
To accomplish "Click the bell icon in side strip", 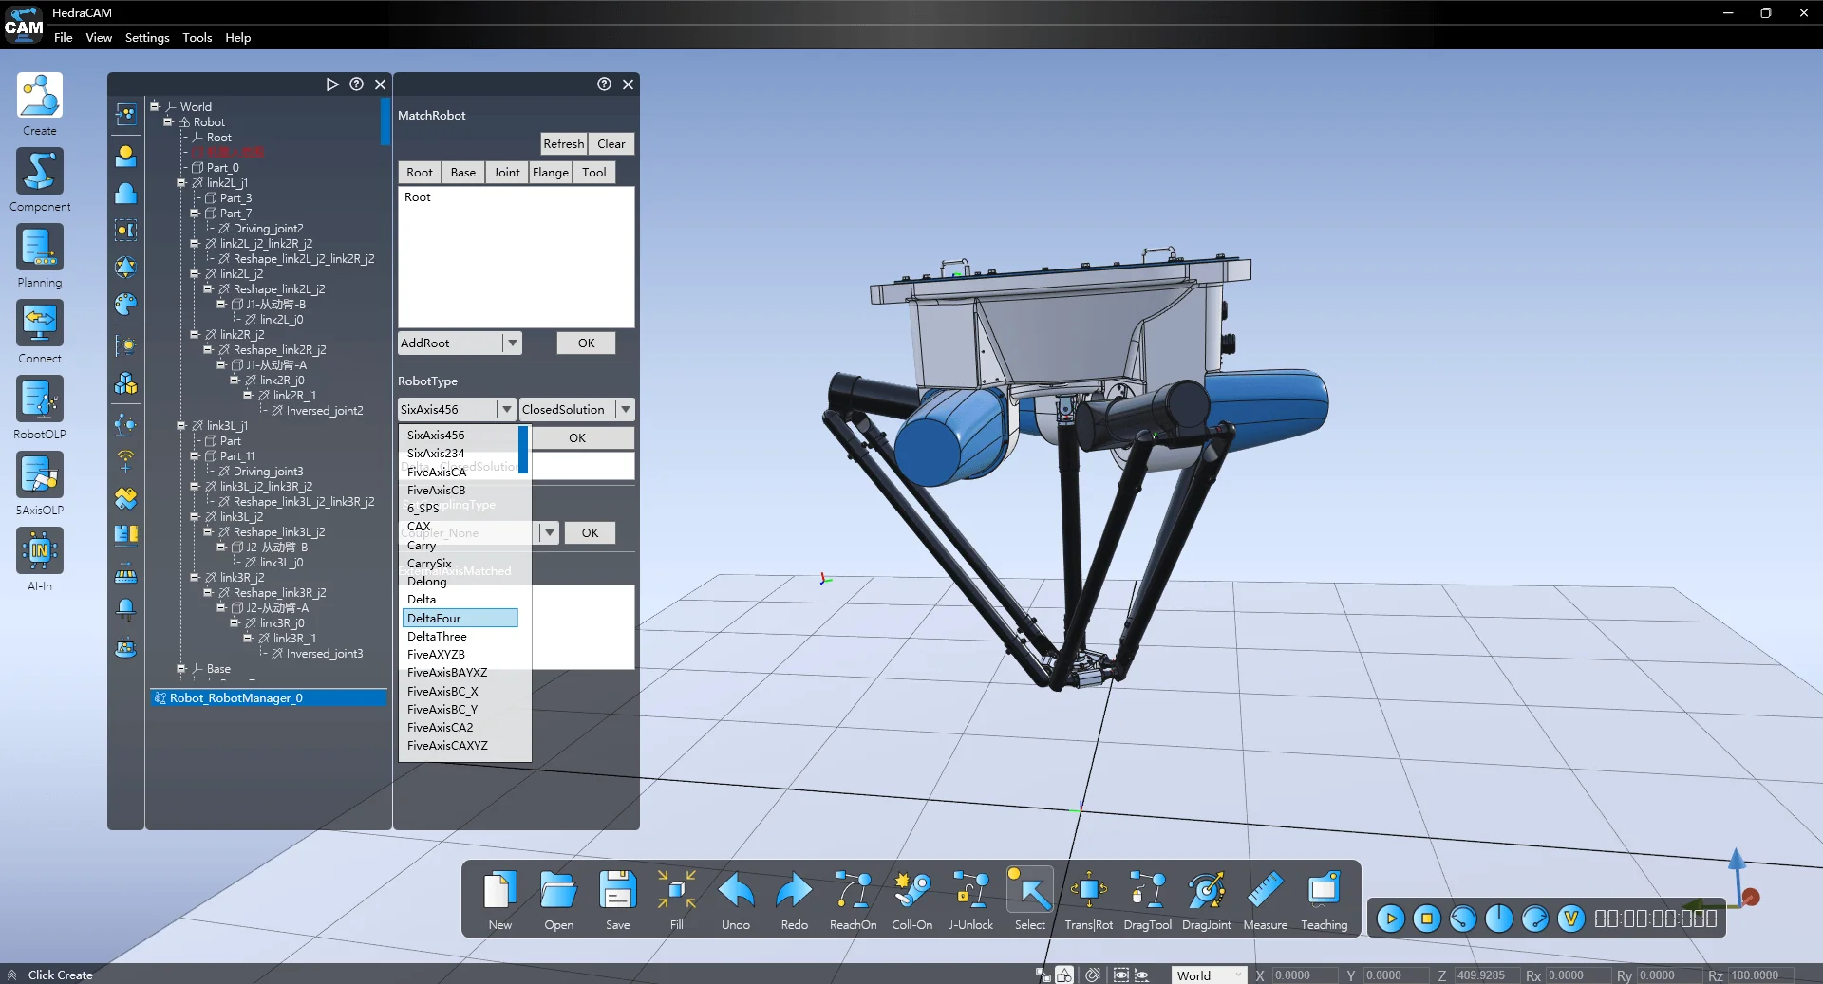I will click(x=125, y=609).
